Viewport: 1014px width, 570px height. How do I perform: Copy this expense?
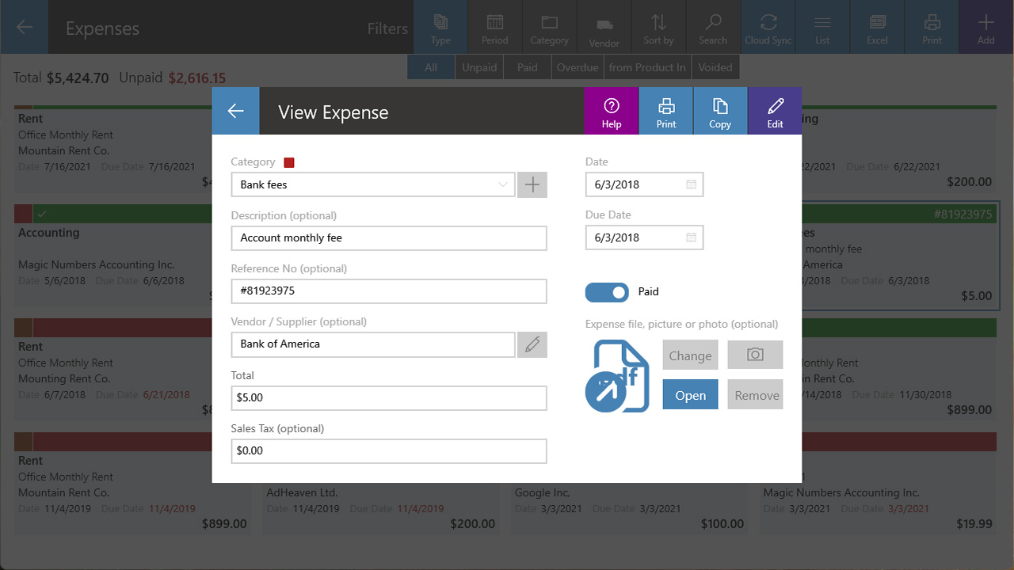[720, 111]
